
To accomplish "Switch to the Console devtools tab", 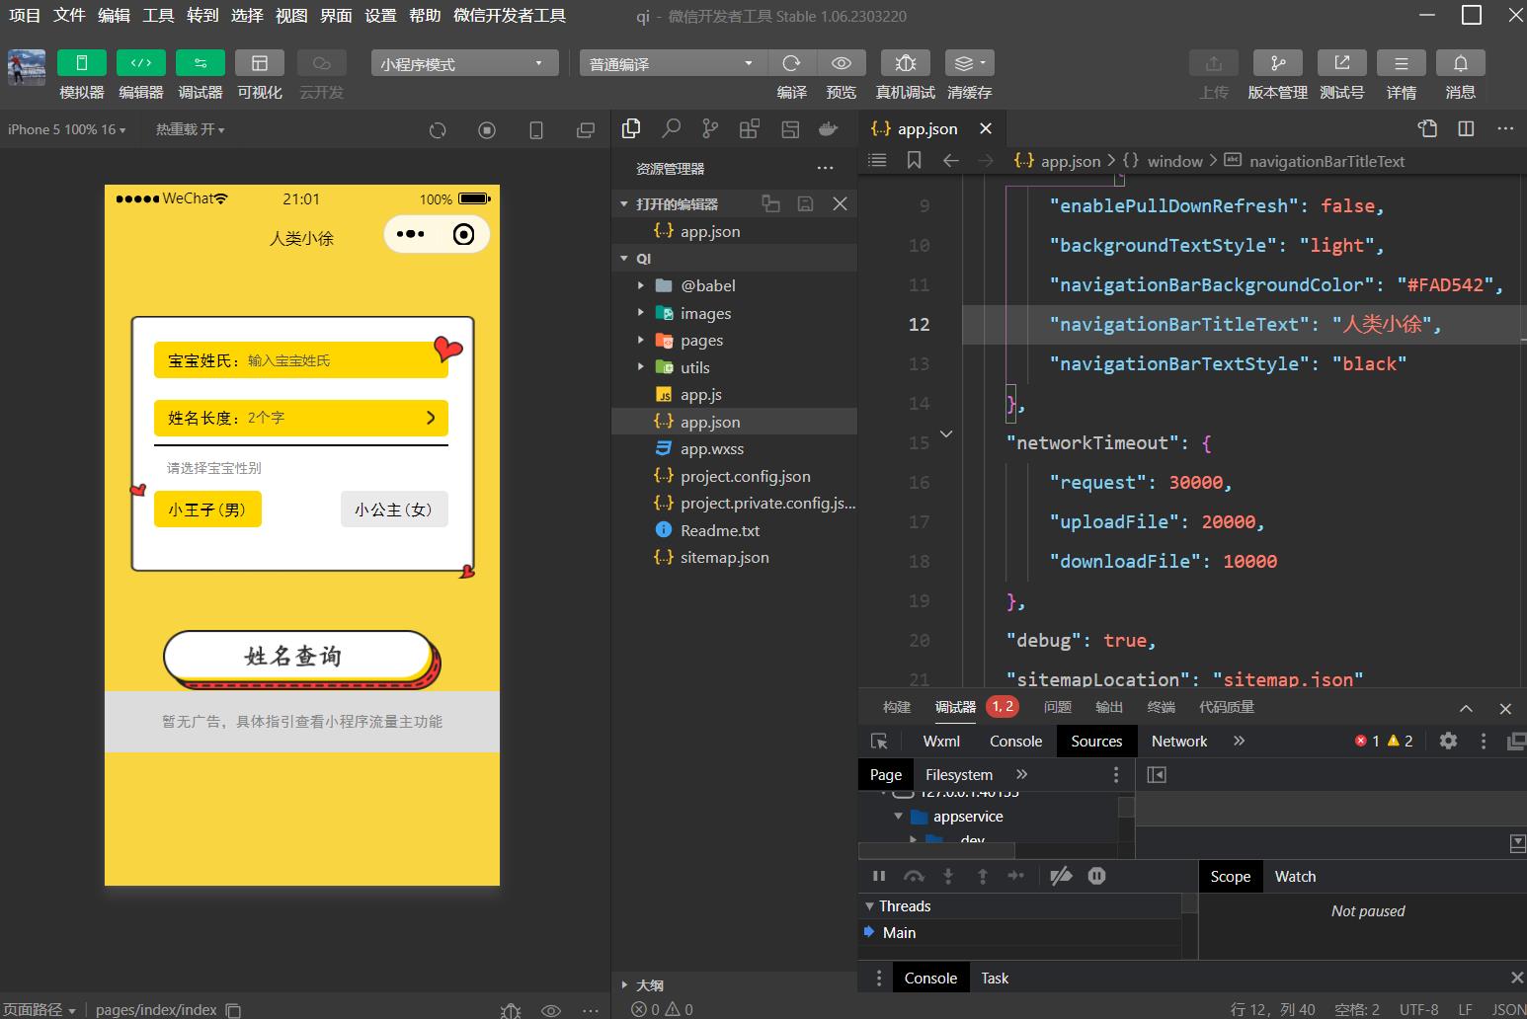I will click(x=1015, y=742).
